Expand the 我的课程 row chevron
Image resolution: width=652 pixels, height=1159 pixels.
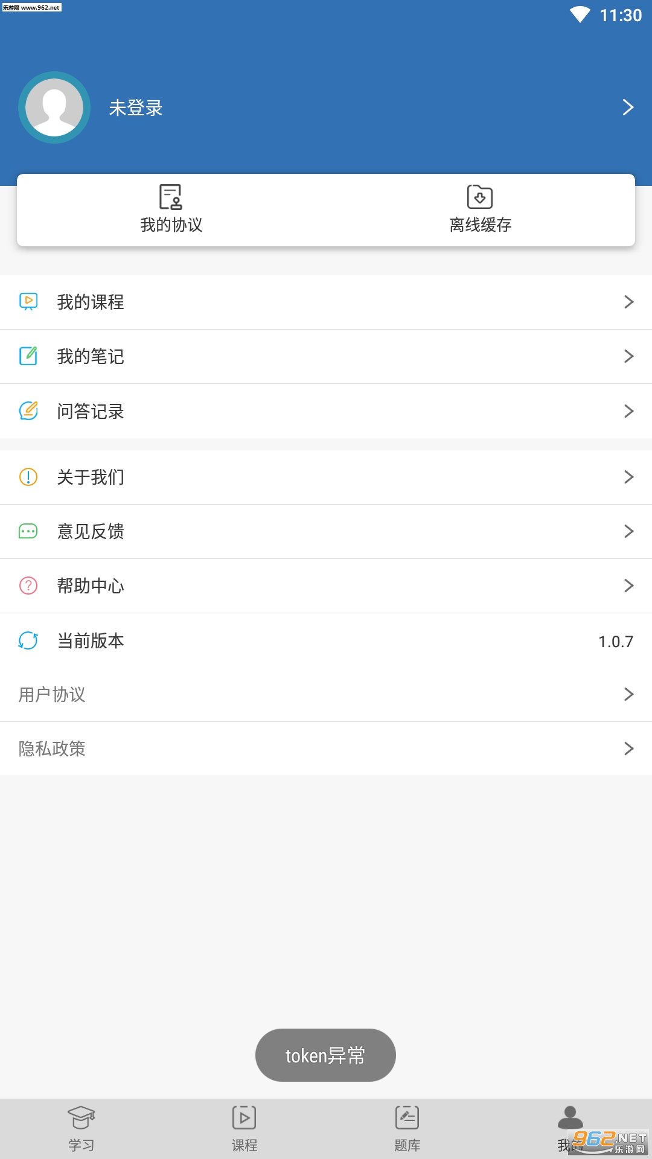pos(628,302)
